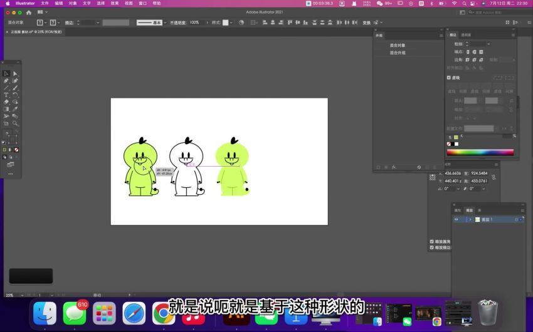Toggle the 虚线 dashed line checkbox
Screen dimensions: 533x332
(x=449, y=78)
